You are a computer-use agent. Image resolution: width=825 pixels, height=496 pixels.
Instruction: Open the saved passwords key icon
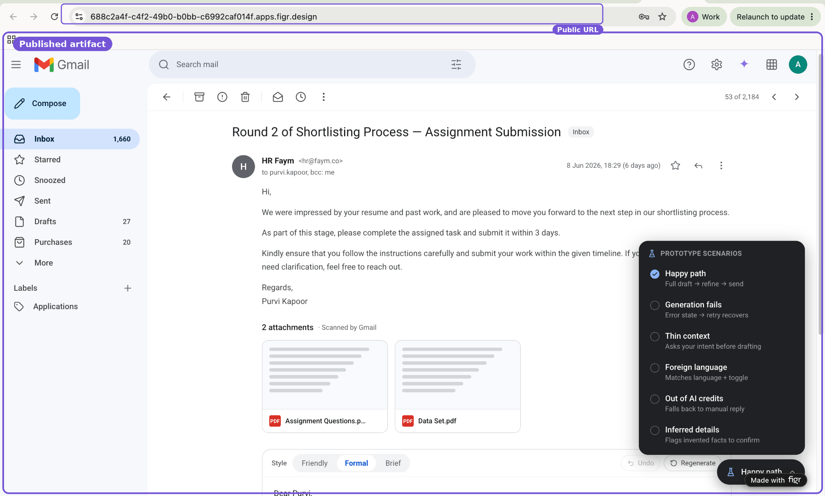pyautogui.click(x=644, y=17)
